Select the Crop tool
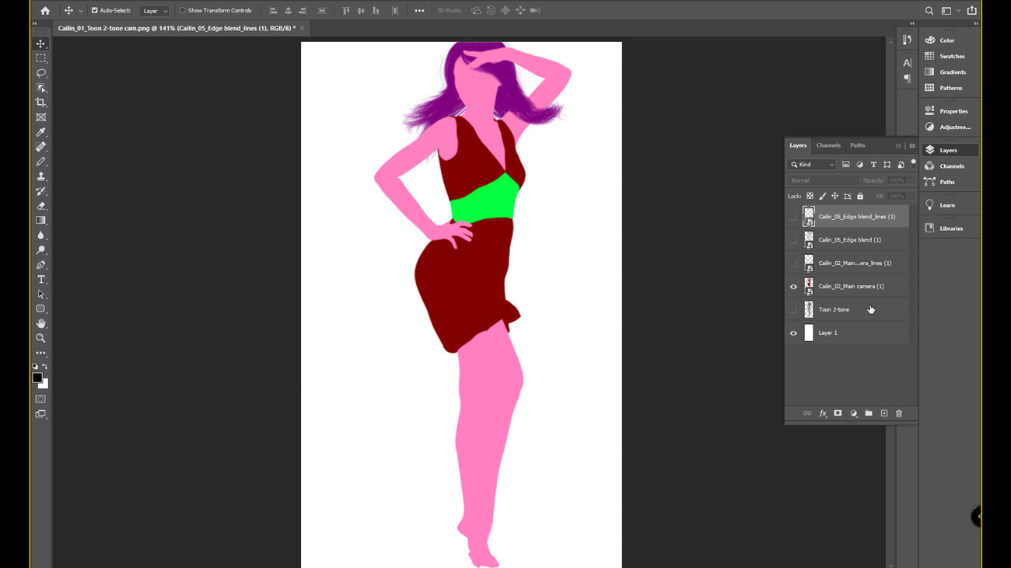The image size is (1011, 568). point(41,103)
